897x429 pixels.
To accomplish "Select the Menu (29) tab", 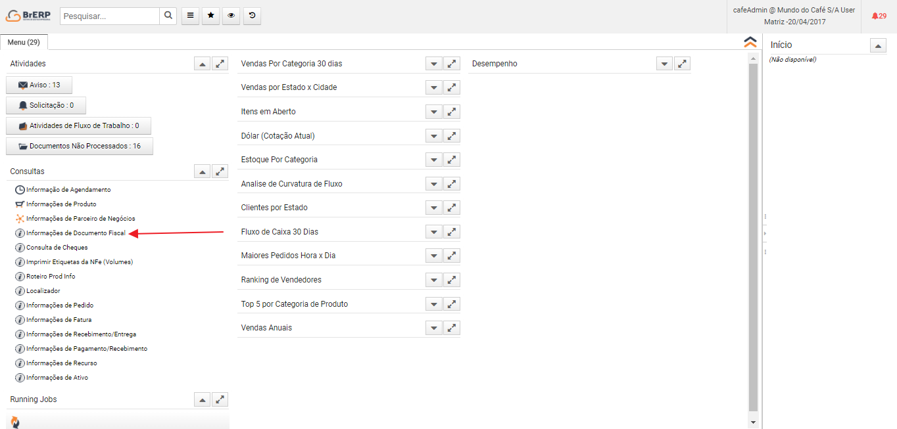I will (24, 42).
